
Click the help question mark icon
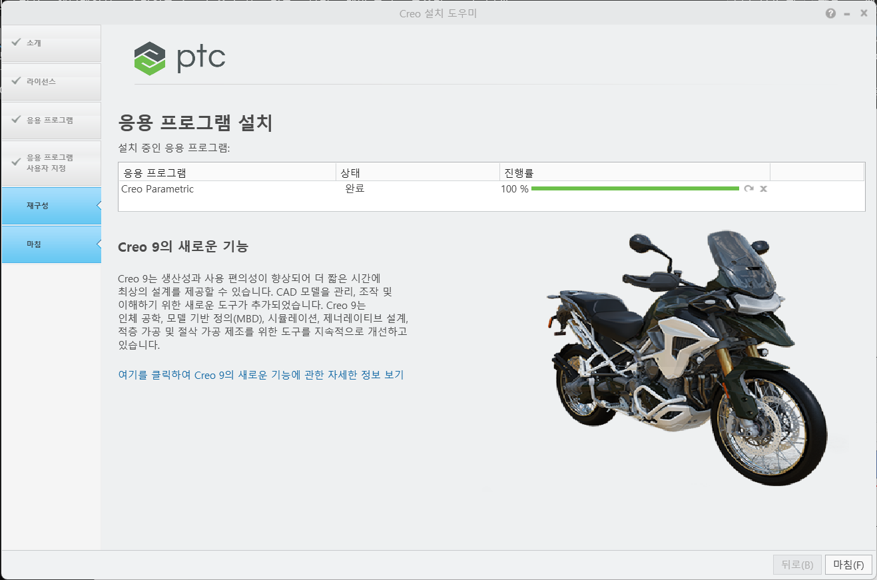pyautogui.click(x=830, y=13)
